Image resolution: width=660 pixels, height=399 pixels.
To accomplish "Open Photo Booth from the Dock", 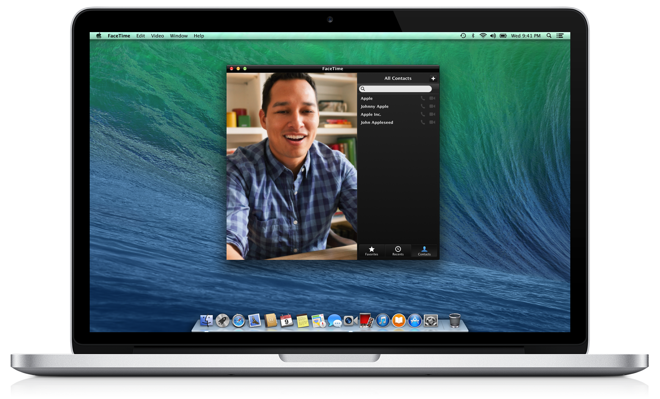I will (x=366, y=321).
